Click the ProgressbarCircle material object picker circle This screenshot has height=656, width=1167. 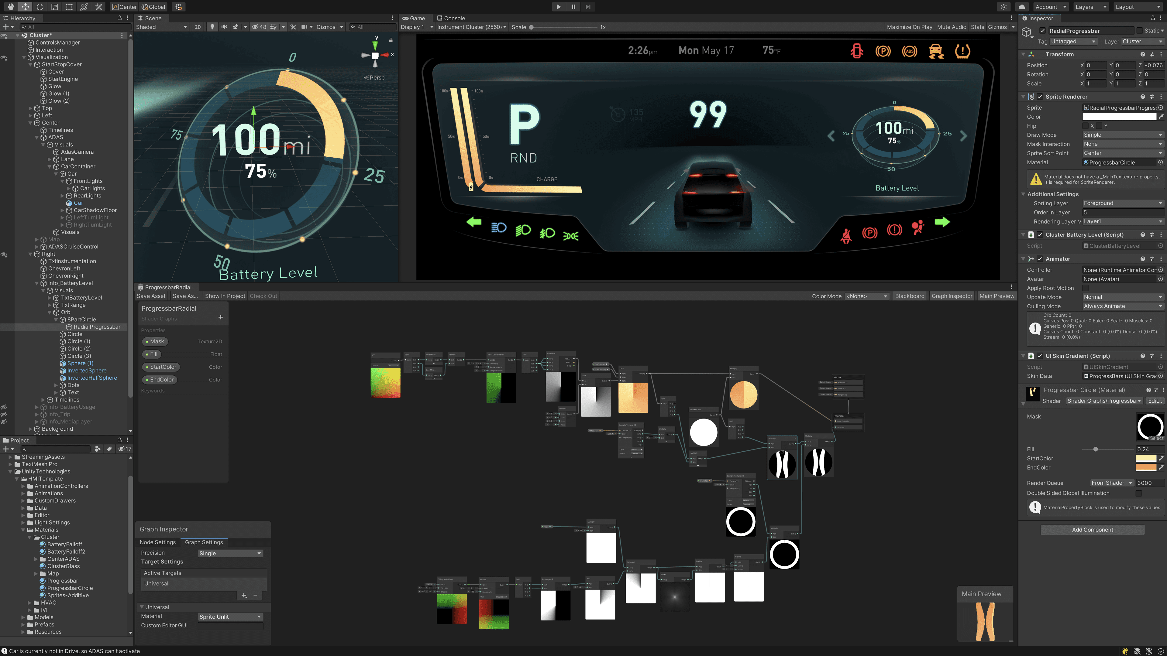1160,162
